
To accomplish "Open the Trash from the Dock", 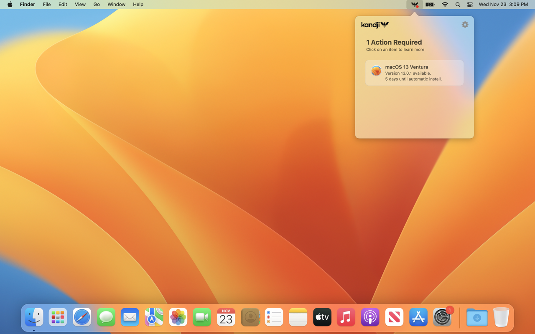I will [x=501, y=317].
